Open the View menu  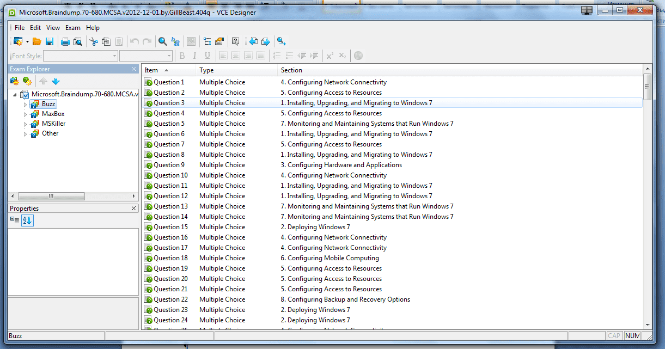[53, 28]
